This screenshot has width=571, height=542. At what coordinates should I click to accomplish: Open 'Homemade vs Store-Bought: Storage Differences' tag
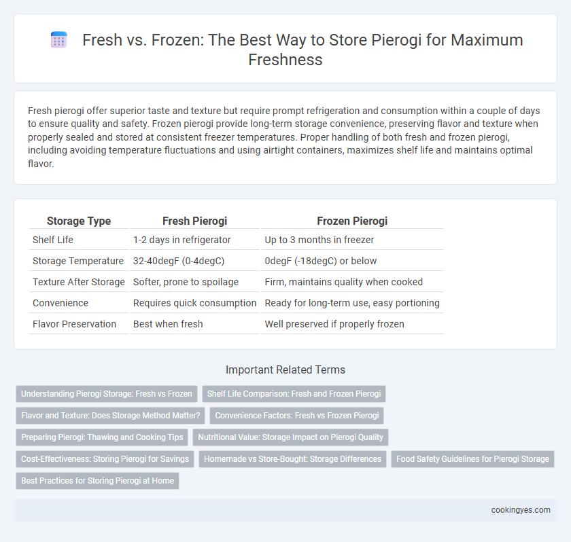pos(292,459)
